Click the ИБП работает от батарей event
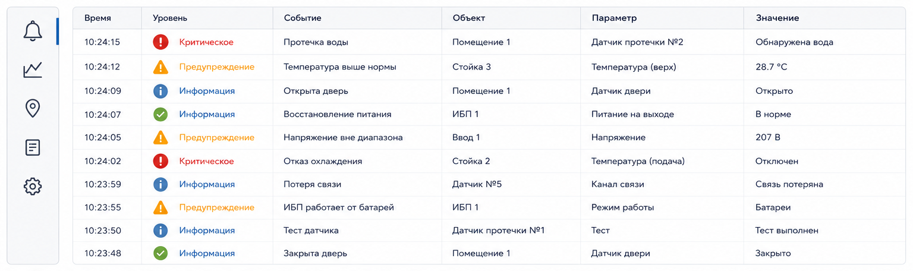 coord(339,207)
